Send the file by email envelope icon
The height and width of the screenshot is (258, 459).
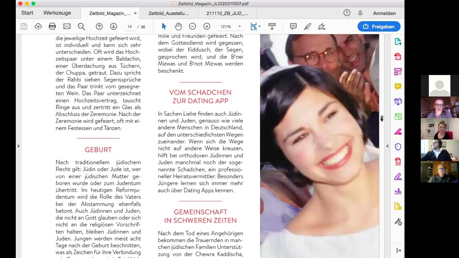[67, 27]
